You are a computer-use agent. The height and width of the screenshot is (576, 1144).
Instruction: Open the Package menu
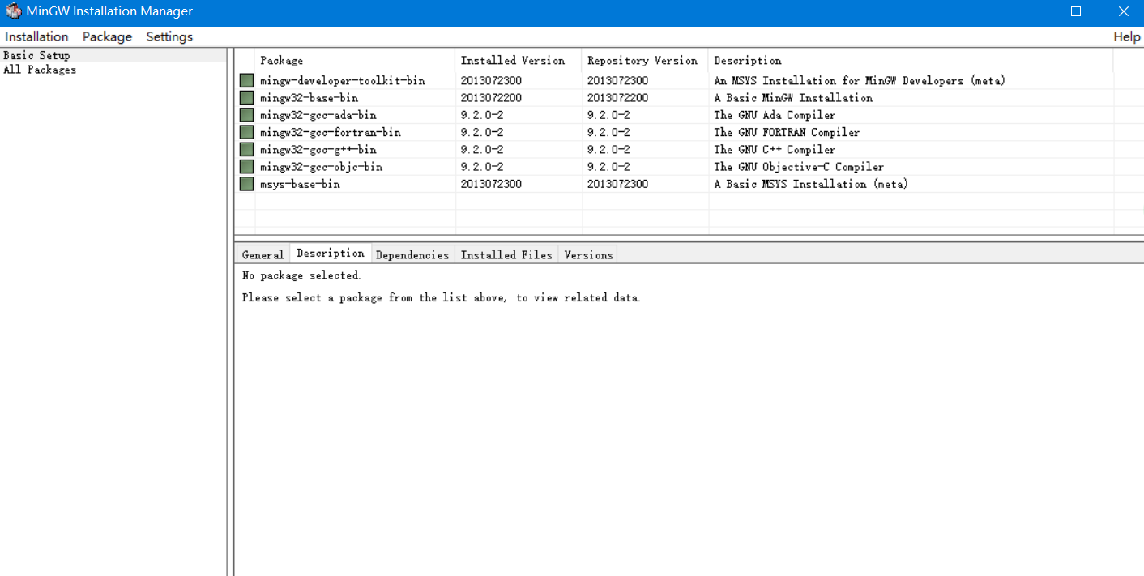(x=106, y=36)
